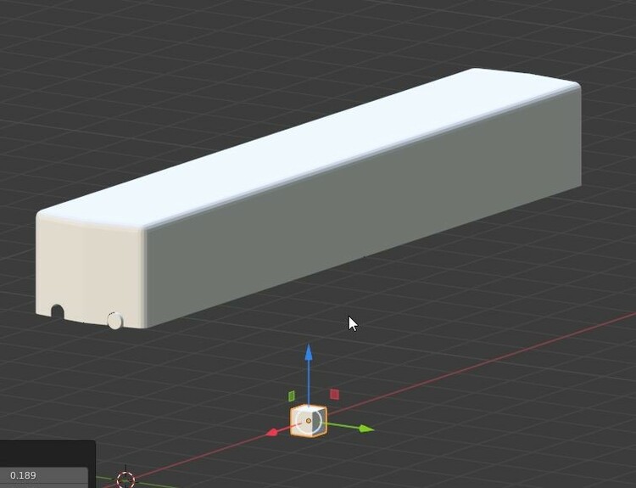Click the small green plane handle
The height and width of the screenshot is (488, 636).
tap(291, 395)
